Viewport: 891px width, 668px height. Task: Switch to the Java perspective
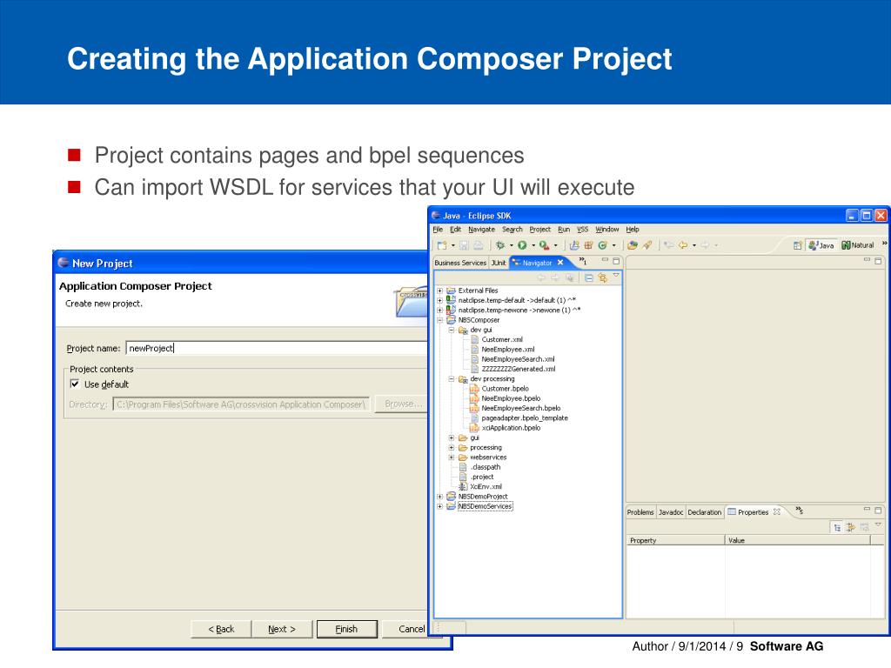(821, 245)
